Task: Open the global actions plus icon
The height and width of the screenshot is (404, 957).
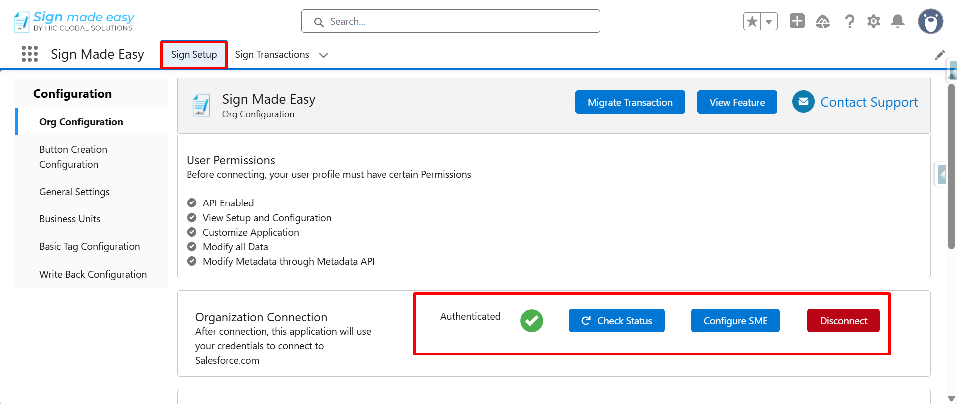Action: (x=797, y=21)
